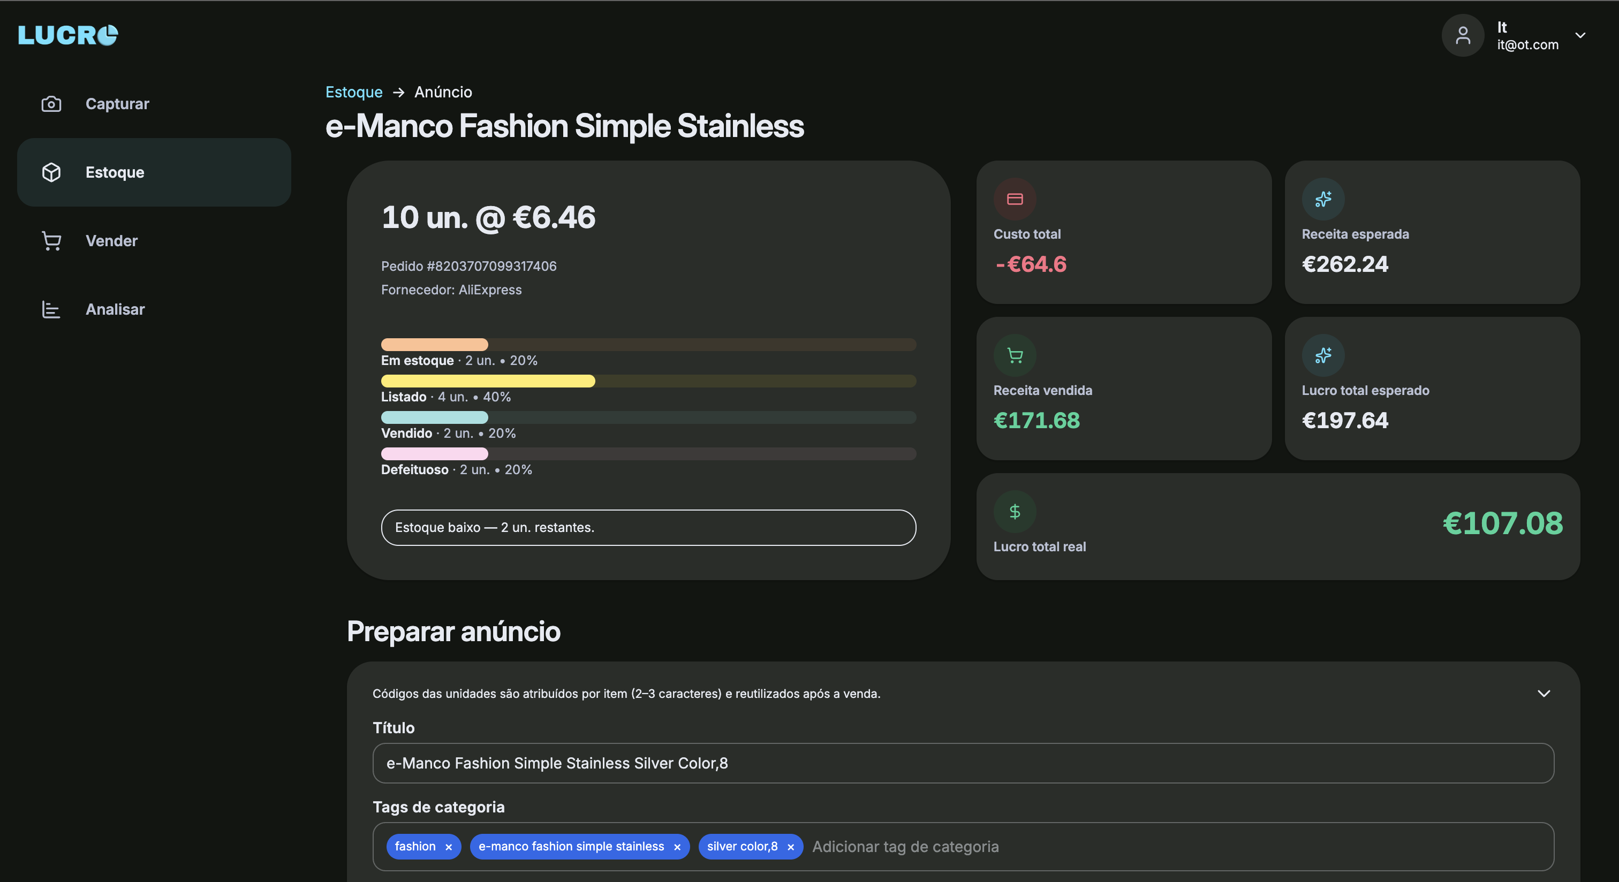Image resolution: width=1619 pixels, height=882 pixels.
Task: Focus the Título input field
Action: [x=963, y=763]
